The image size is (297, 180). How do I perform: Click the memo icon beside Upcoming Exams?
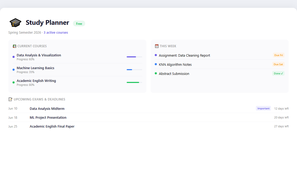coord(10,99)
